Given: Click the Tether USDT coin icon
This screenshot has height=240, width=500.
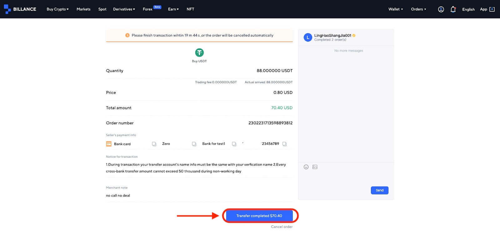Looking at the screenshot, I should click(x=199, y=53).
